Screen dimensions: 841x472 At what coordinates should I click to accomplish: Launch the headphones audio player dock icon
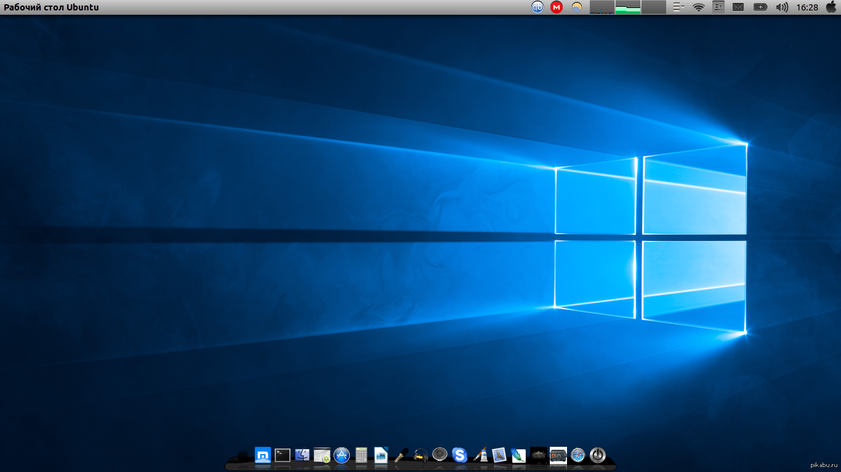pyautogui.click(x=420, y=455)
